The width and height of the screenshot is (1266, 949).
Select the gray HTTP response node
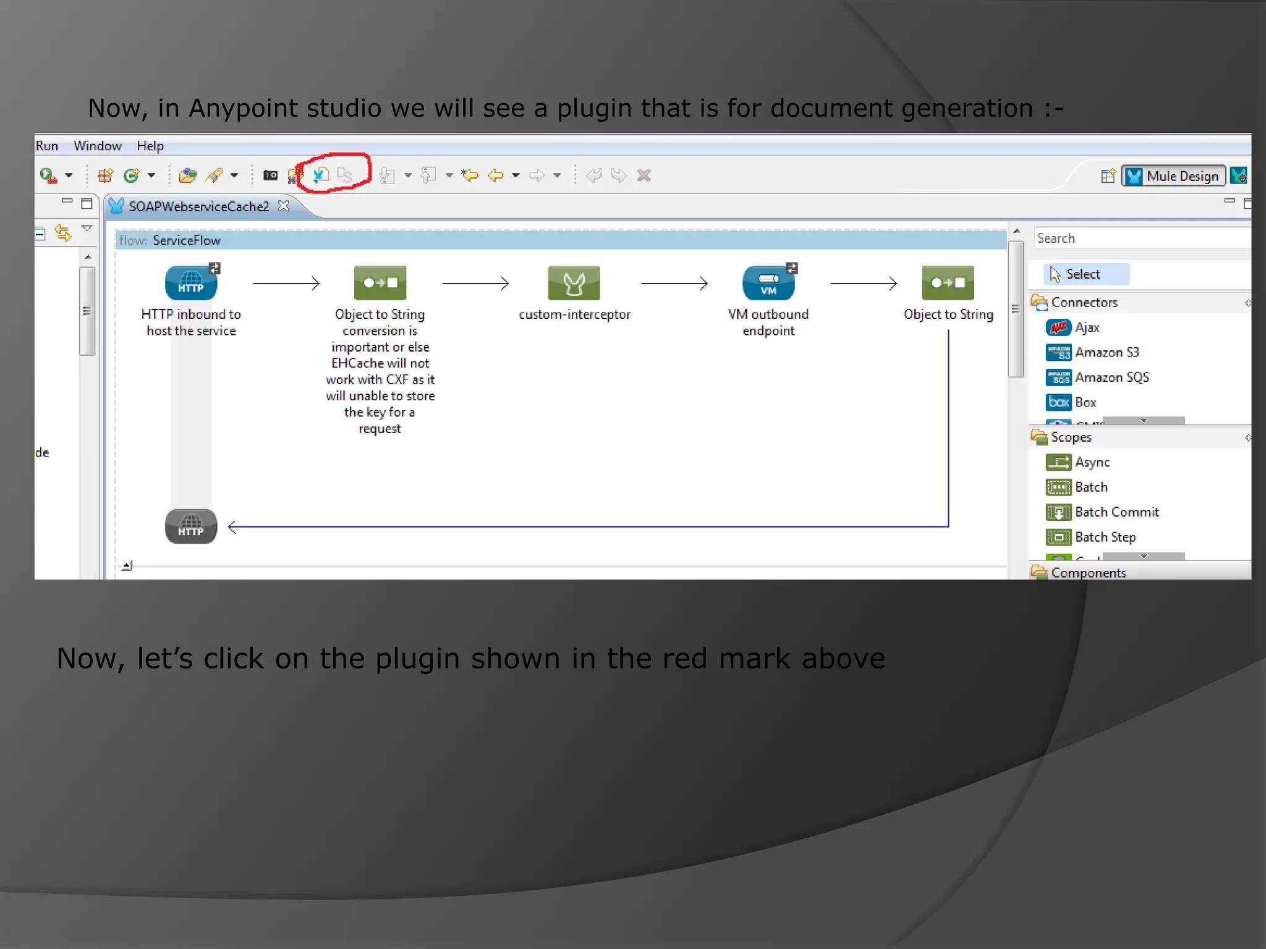tap(191, 526)
